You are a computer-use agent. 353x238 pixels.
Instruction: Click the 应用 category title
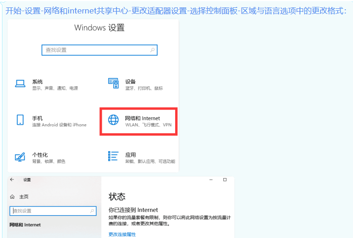[x=131, y=155]
